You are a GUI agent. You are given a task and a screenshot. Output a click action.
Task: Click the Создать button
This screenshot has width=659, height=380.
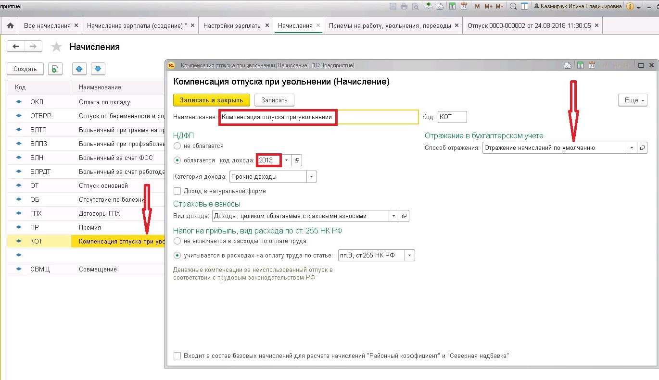(25, 69)
